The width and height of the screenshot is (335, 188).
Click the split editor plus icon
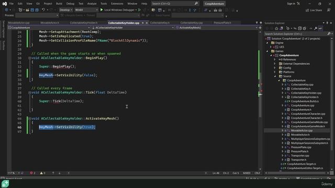tap(260, 28)
